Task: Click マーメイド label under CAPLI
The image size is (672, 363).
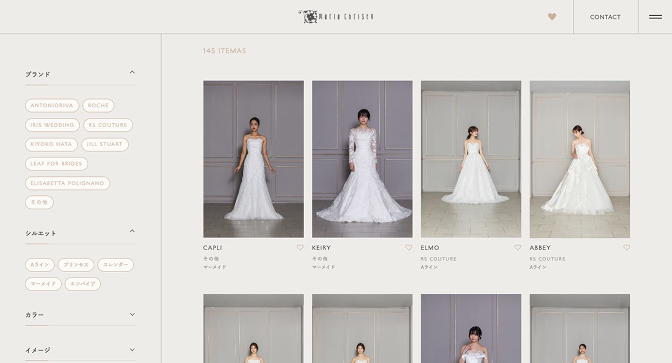Action: [x=215, y=267]
